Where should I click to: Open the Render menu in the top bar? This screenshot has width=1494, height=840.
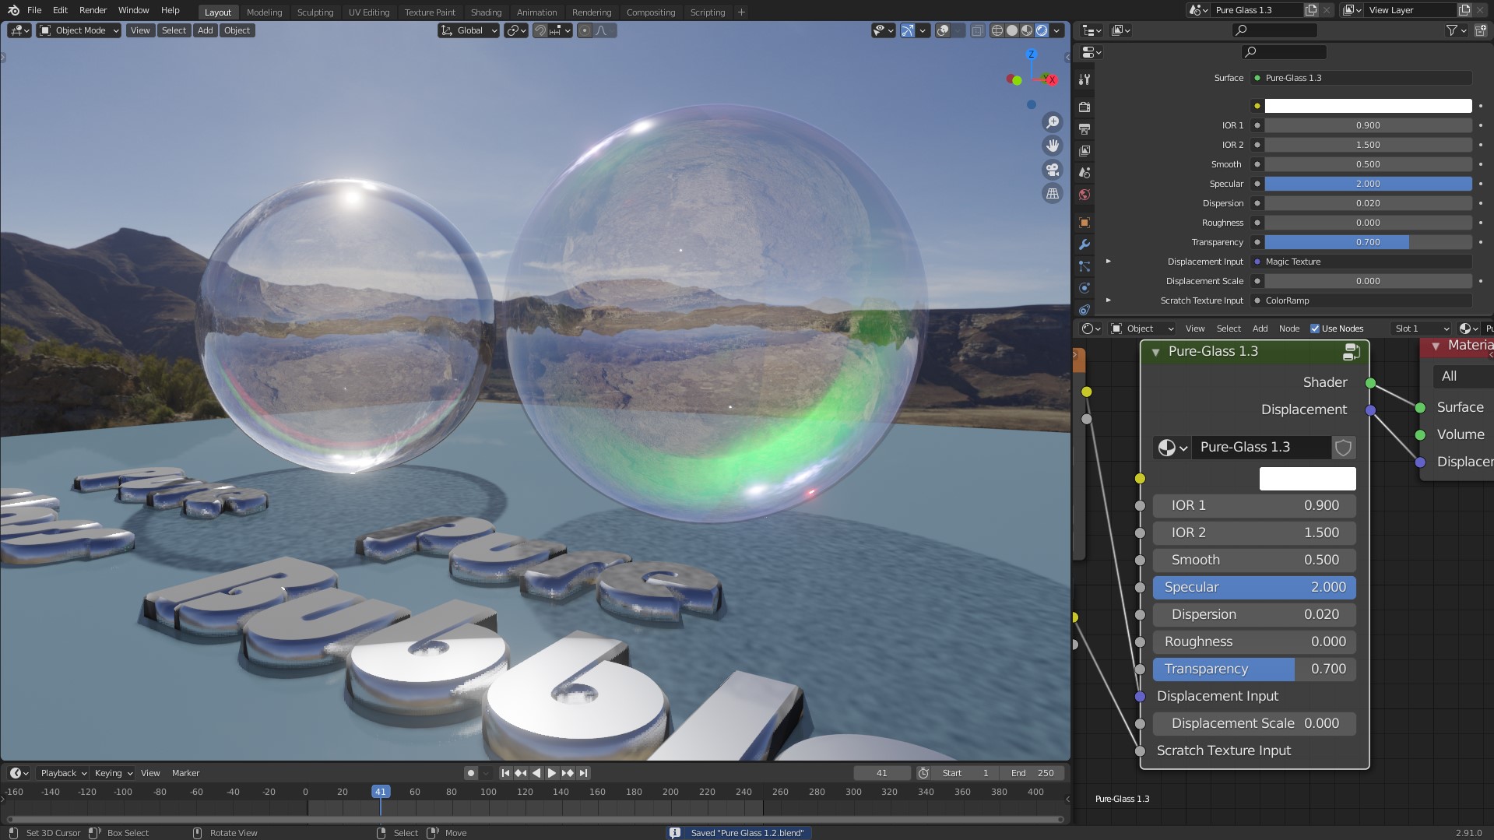[93, 10]
